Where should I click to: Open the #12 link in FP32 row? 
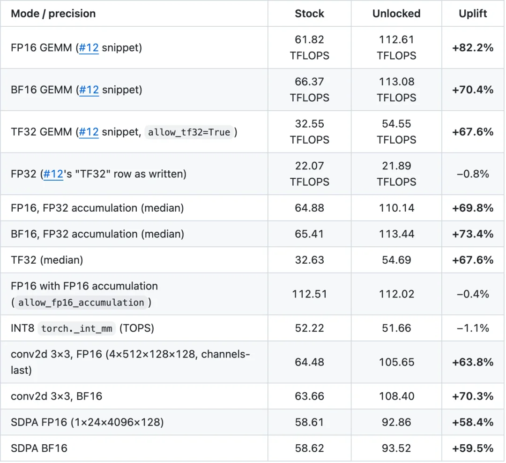tap(53, 174)
